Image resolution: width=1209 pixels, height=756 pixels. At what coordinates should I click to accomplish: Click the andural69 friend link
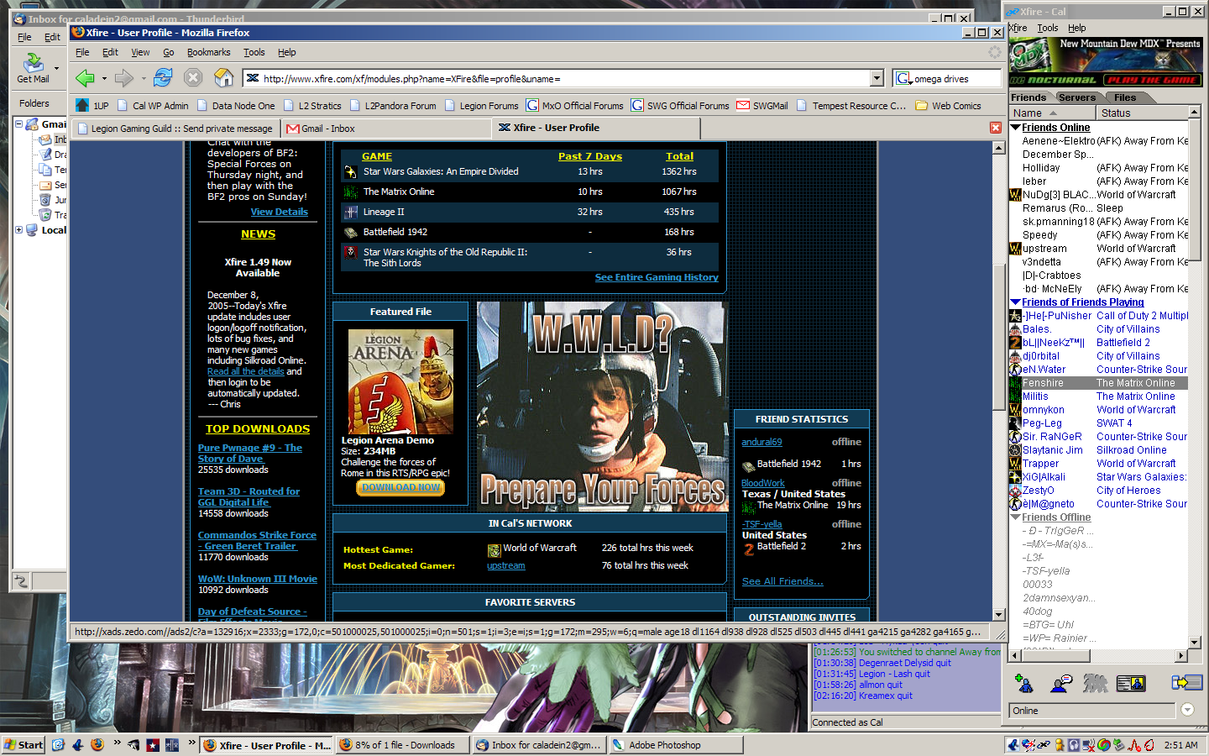coord(762,442)
